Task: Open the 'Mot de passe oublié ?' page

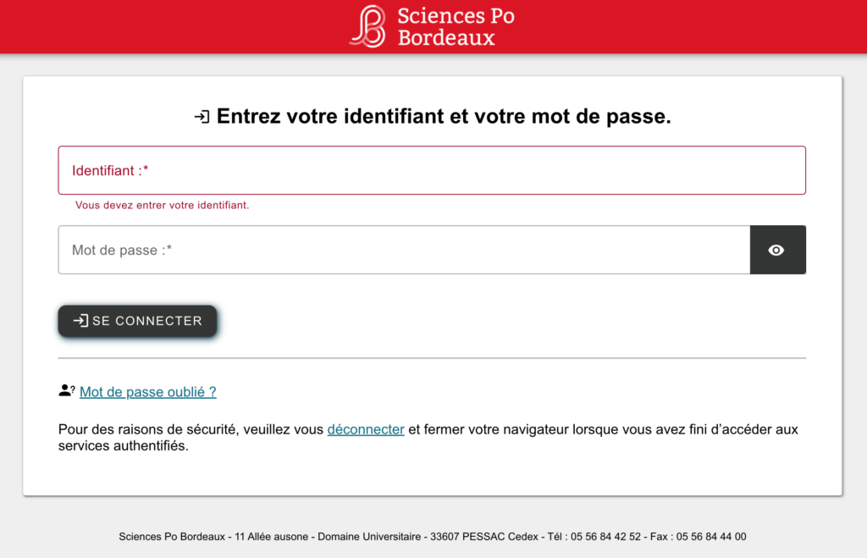Action: click(147, 392)
